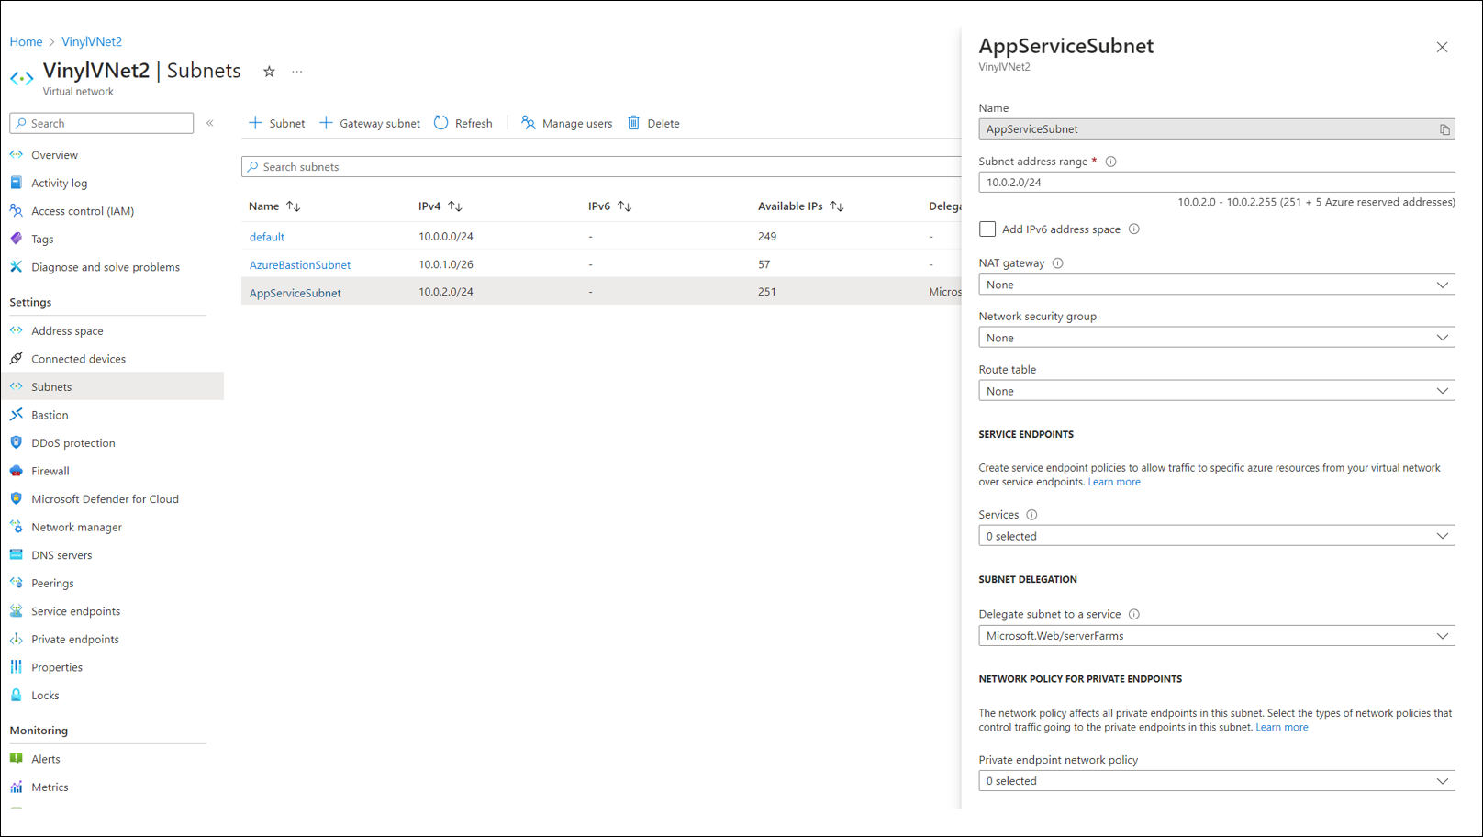Image resolution: width=1483 pixels, height=837 pixels.
Task: Open the Services endpoints dropdown
Action: click(1217, 537)
